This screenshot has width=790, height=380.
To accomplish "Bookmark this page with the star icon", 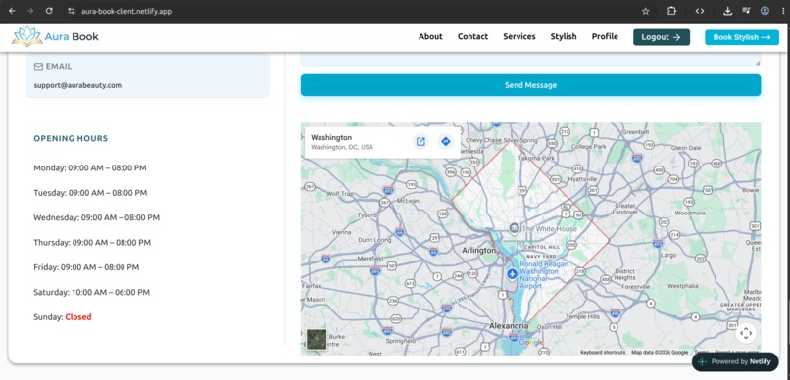I will click(x=645, y=11).
